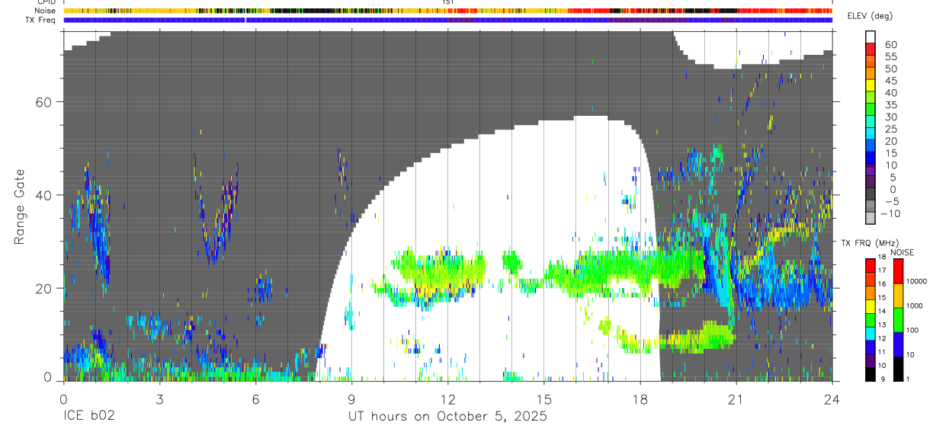The height and width of the screenshot is (432, 936).
Task: Pick the TX FRQ bar segment between 9 and 10
Action: point(870,373)
